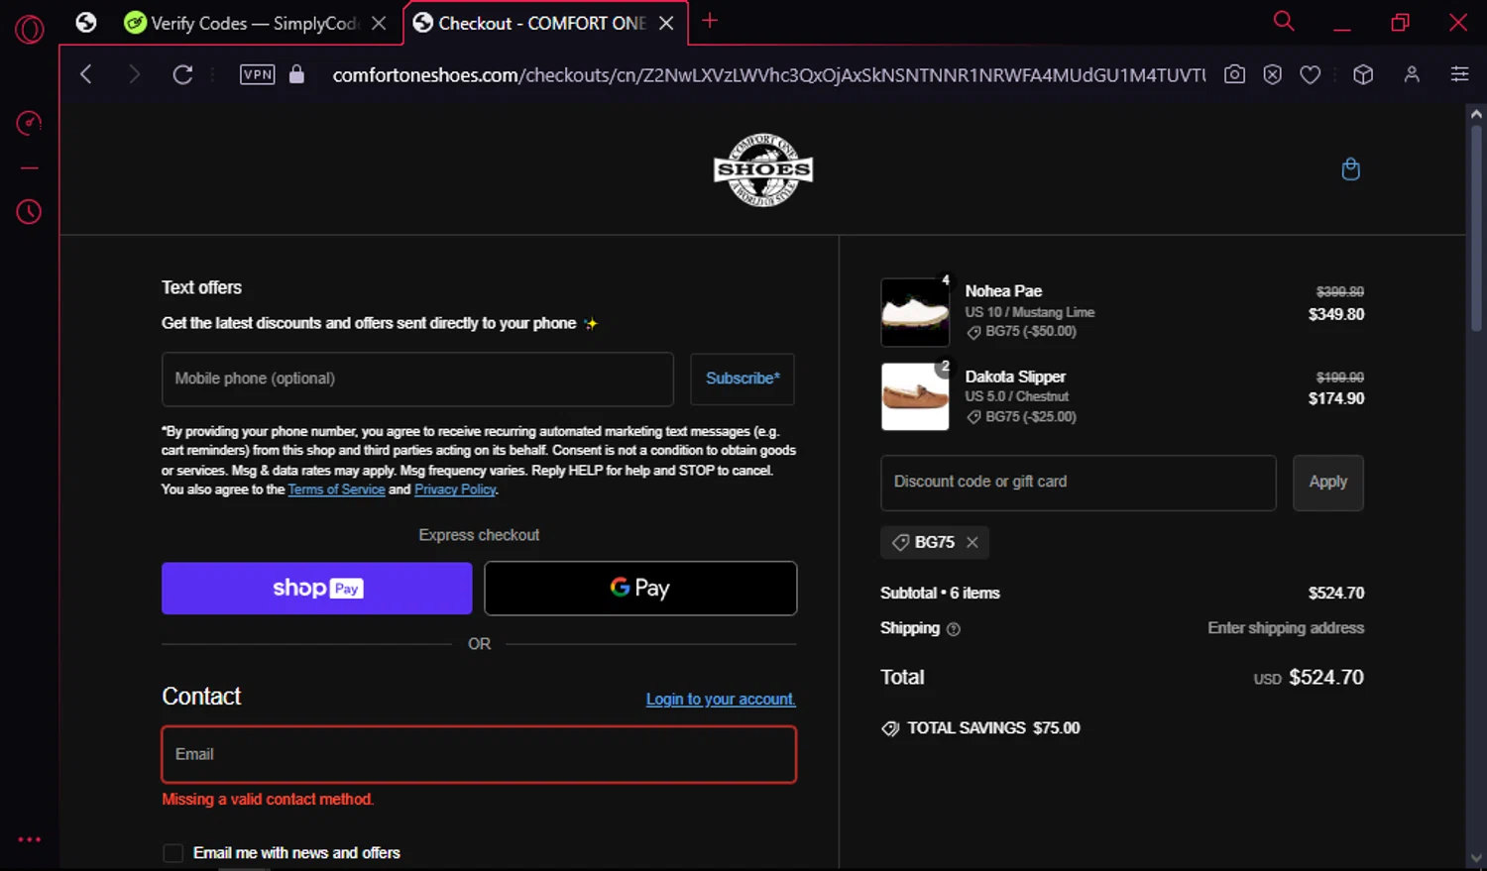Open History clock icon in sidebar
This screenshot has width=1487, height=871.
[x=29, y=211]
